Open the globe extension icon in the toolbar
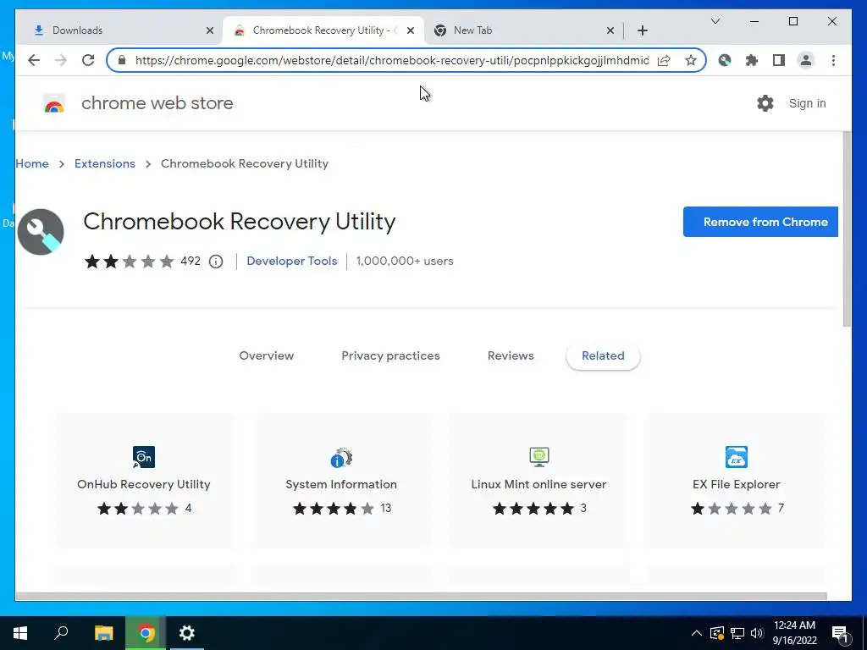 (x=725, y=60)
